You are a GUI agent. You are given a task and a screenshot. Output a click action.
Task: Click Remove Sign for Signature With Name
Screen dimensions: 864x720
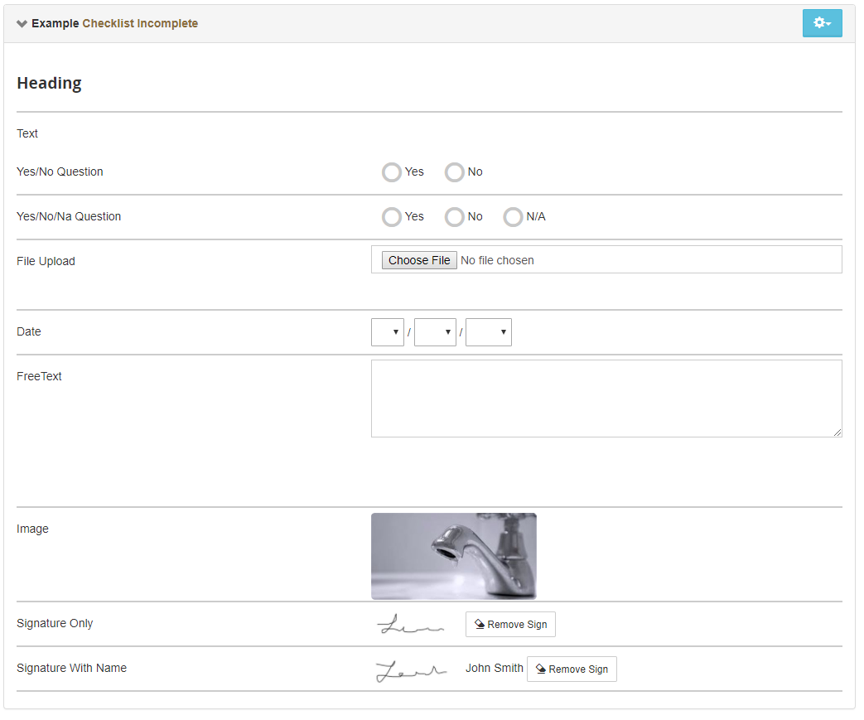tap(572, 669)
